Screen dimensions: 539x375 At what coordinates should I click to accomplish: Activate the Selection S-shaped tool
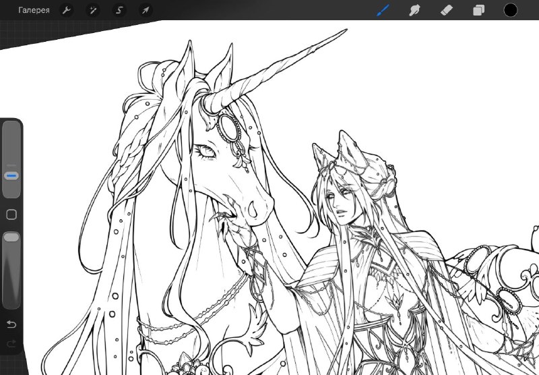(x=119, y=10)
